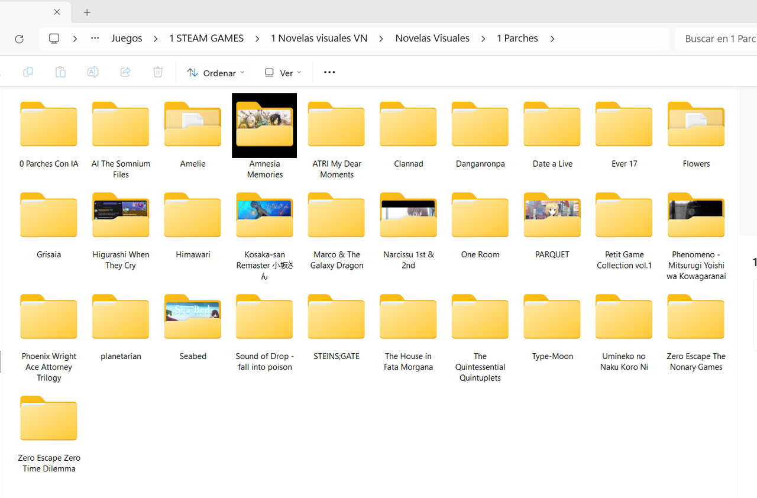Select the Narcissu 1st & 2nd folder
This screenshot has height=498, width=757.
(409, 215)
